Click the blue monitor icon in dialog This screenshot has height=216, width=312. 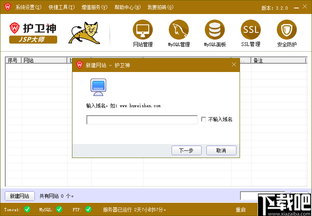tap(98, 87)
